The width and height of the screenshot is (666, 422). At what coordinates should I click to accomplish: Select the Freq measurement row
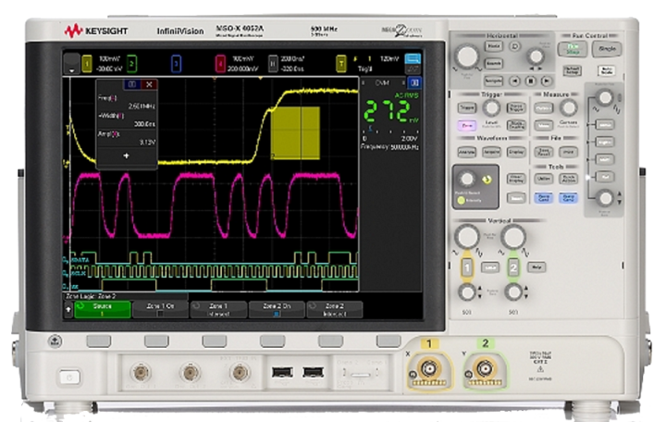click(x=126, y=102)
